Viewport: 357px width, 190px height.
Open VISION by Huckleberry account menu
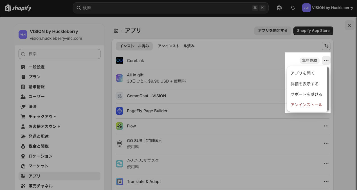pyautogui.click(x=327, y=8)
